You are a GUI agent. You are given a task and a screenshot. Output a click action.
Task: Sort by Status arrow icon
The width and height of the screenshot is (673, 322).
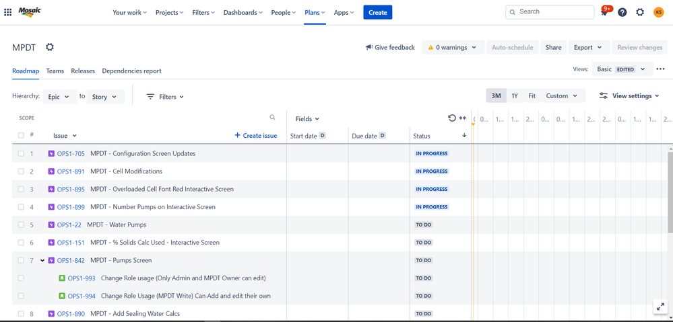tap(464, 135)
